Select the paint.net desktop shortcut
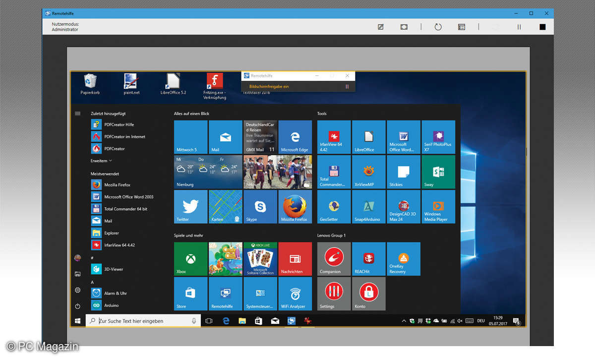Screen dimensions: 595x357 click(131, 83)
